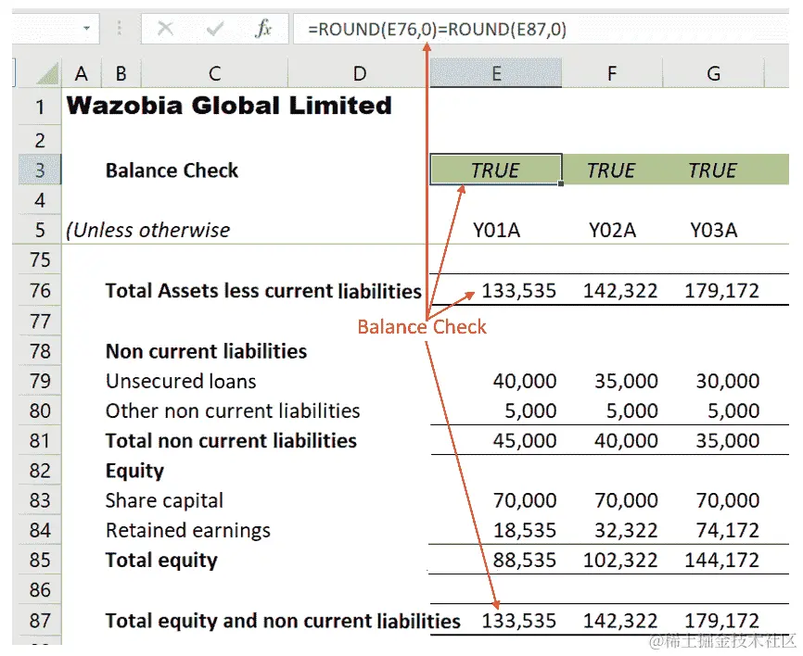This screenshot has height=656, width=803.
Task: Select total non current liabilities 45,000
Action: click(x=525, y=440)
